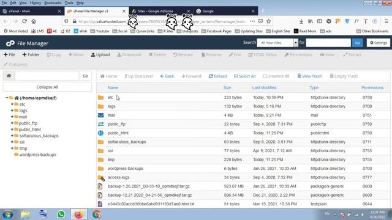The image size is (392, 220).
Task: Expand the public_html folder in tree
Action: (12, 129)
